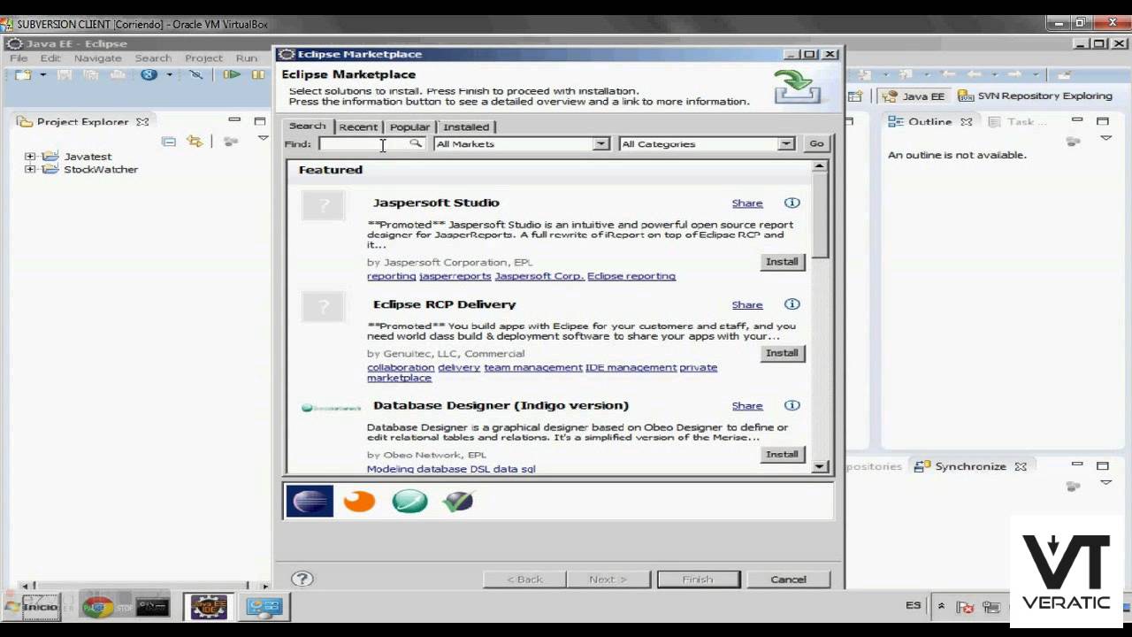1132x637 pixels.
Task: Click the Info icon for Jaspersoft Studio
Action: coord(792,203)
